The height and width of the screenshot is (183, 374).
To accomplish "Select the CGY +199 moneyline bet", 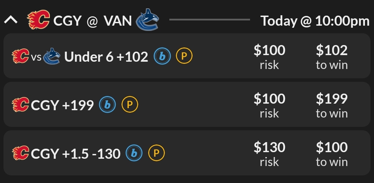I will [62, 105].
